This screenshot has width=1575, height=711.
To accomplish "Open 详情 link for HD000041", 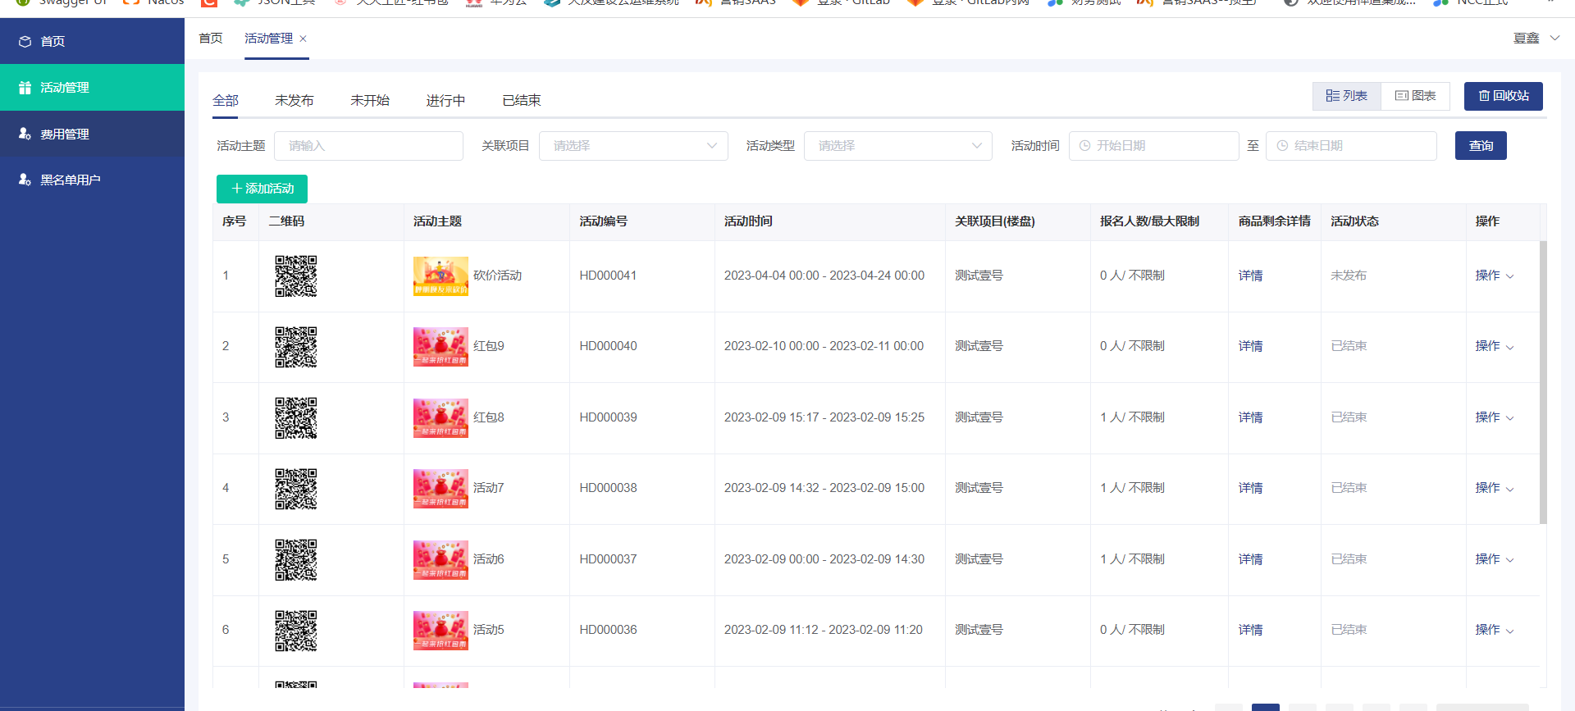I will [1250, 276].
